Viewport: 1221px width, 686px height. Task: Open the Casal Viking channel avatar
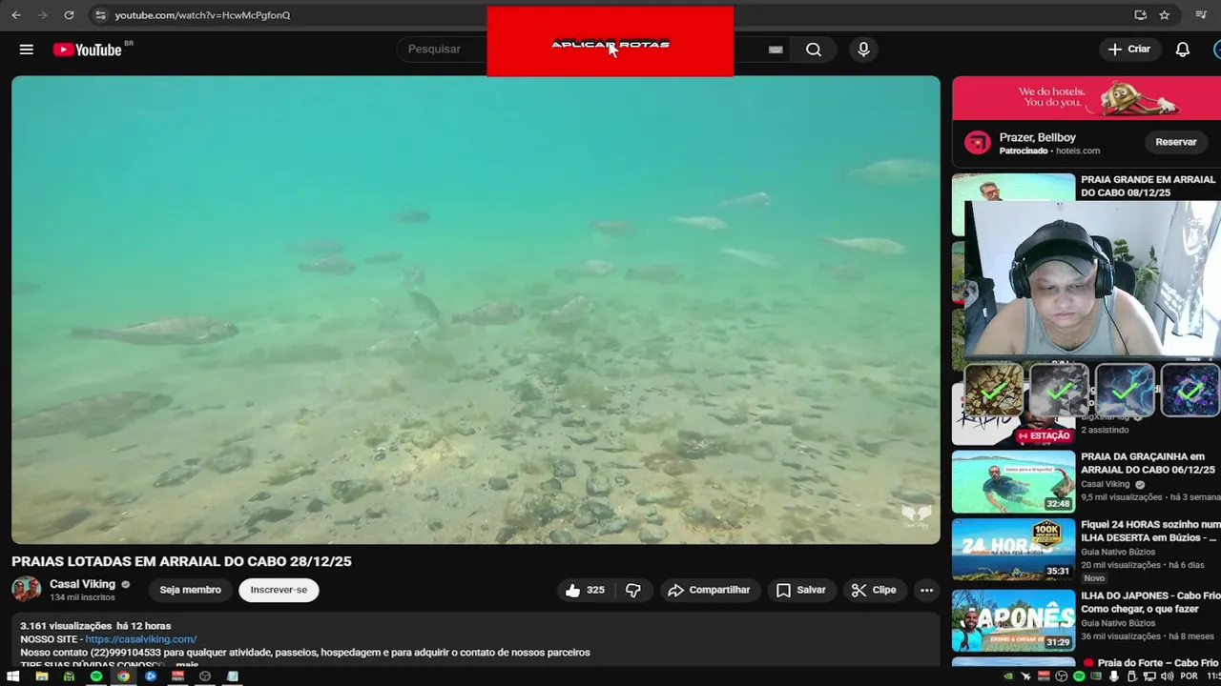(x=27, y=590)
